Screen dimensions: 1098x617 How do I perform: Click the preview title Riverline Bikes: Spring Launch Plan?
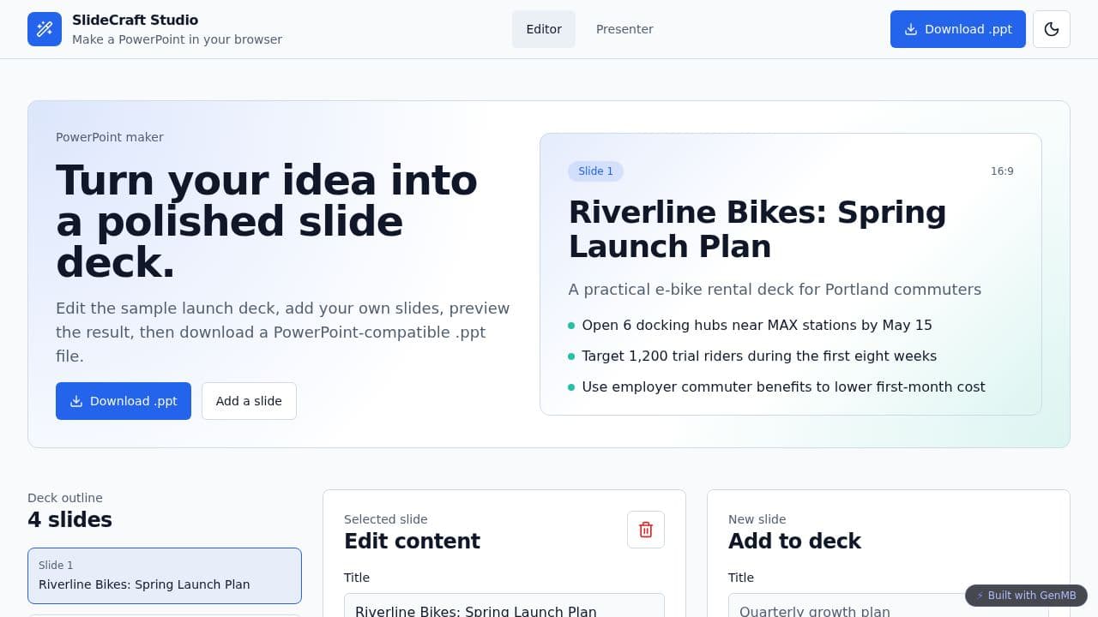pos(757,229)
